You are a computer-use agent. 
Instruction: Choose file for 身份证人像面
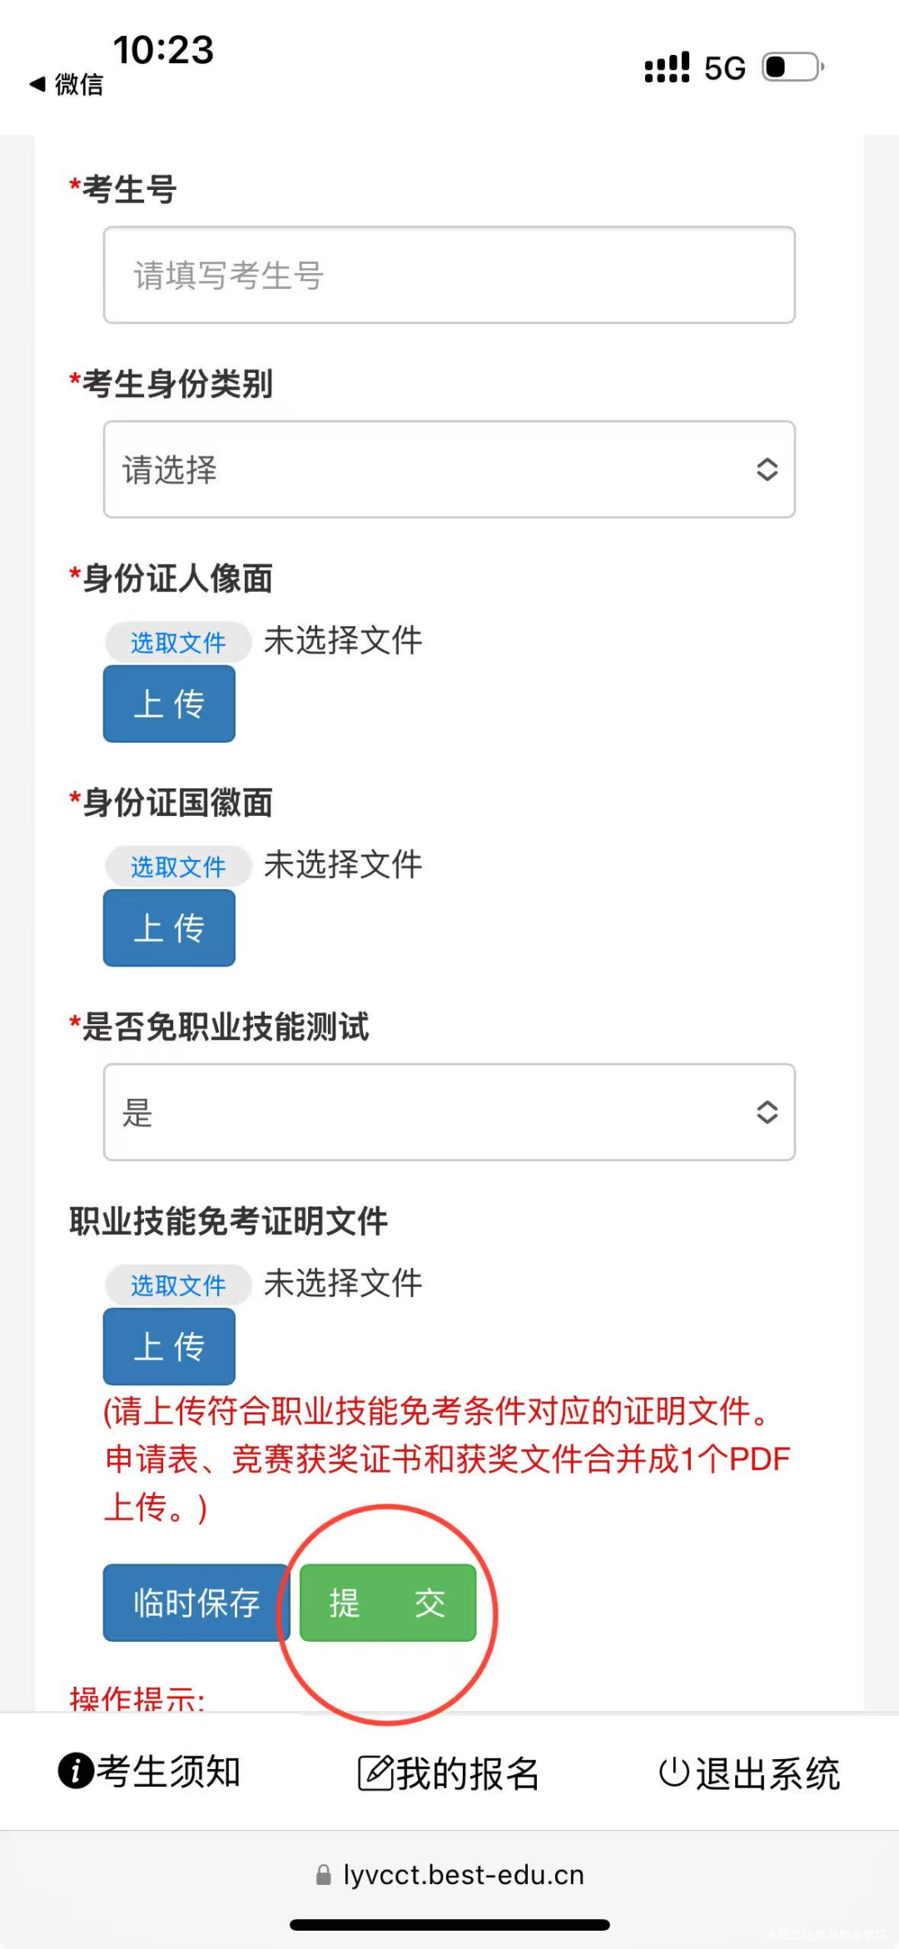click(x=178, y=642)
